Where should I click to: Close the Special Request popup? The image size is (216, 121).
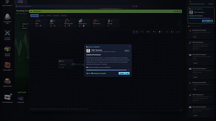pos(129,47)
